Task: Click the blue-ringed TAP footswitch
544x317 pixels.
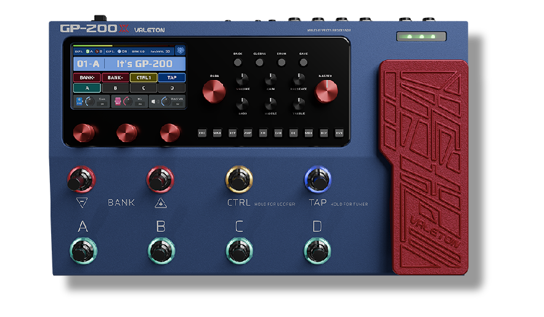Action: coord(317,180)
